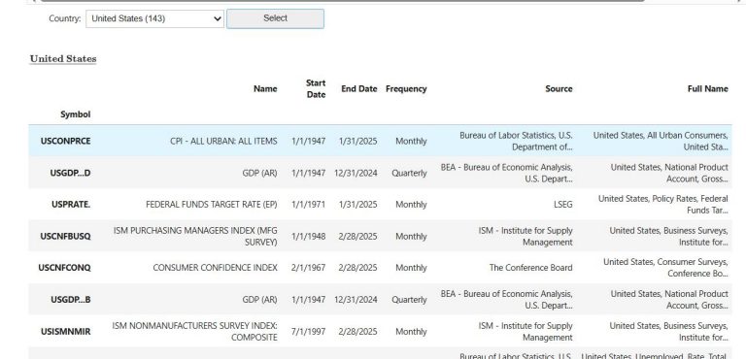Image resolution: width=746 pixels, height=359 pixels.
Task: Select the USCNFBUSQ symbol
Action: [65, 237]
